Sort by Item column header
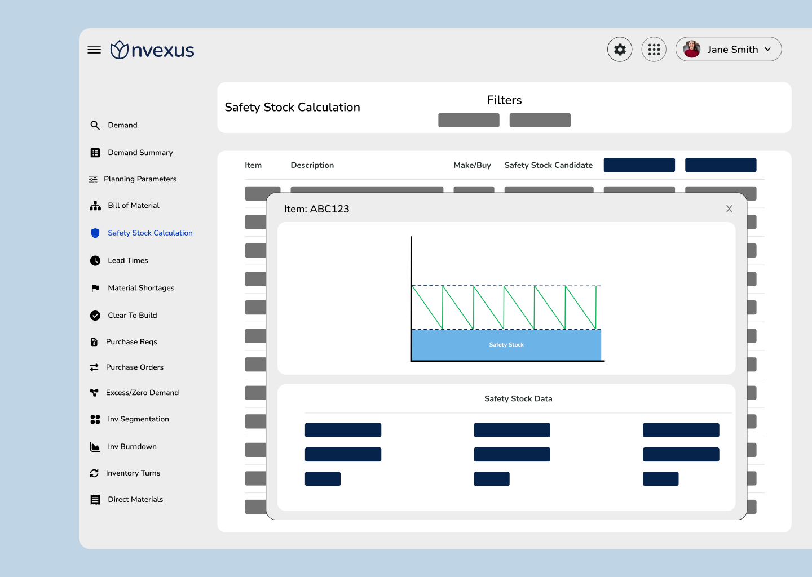The height and width of the screenshot is (577, 812). pyautogui.click(x=253, y=165)
